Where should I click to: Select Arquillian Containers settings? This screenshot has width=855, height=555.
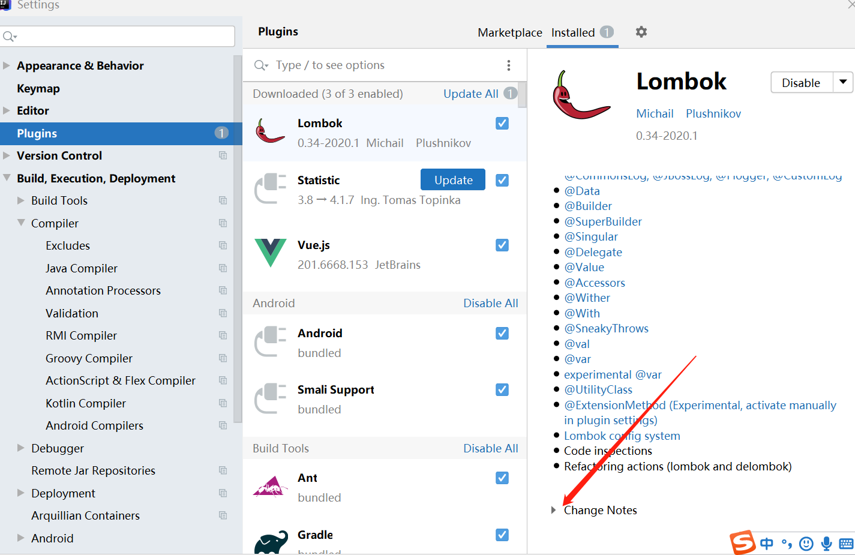click(x=85, y=515)
